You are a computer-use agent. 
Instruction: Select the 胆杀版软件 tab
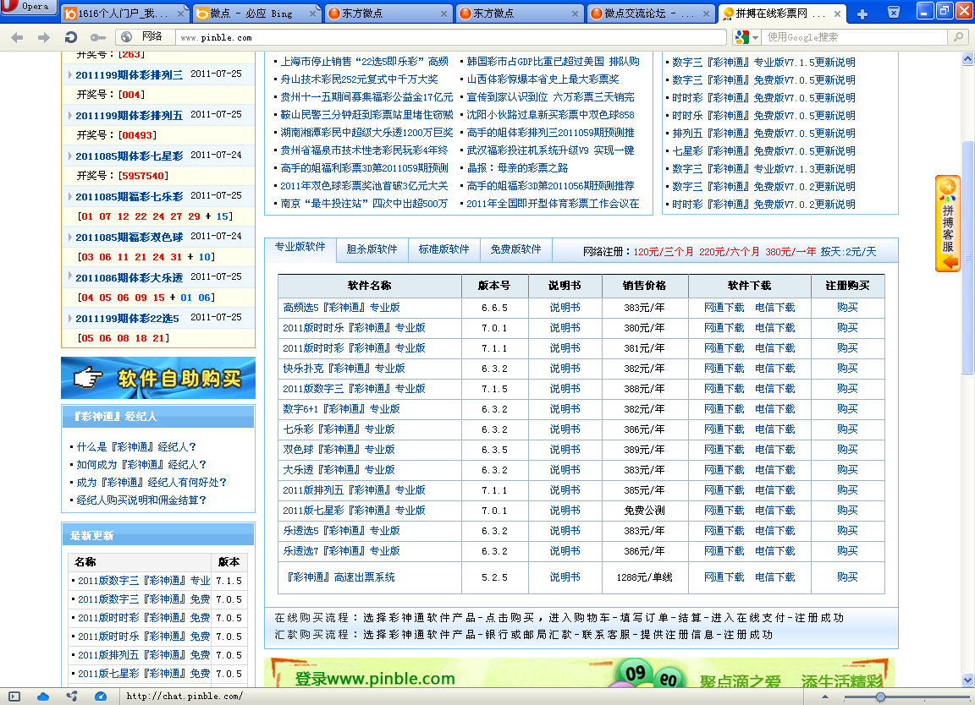pyautogui.click(x=372, y=249)
